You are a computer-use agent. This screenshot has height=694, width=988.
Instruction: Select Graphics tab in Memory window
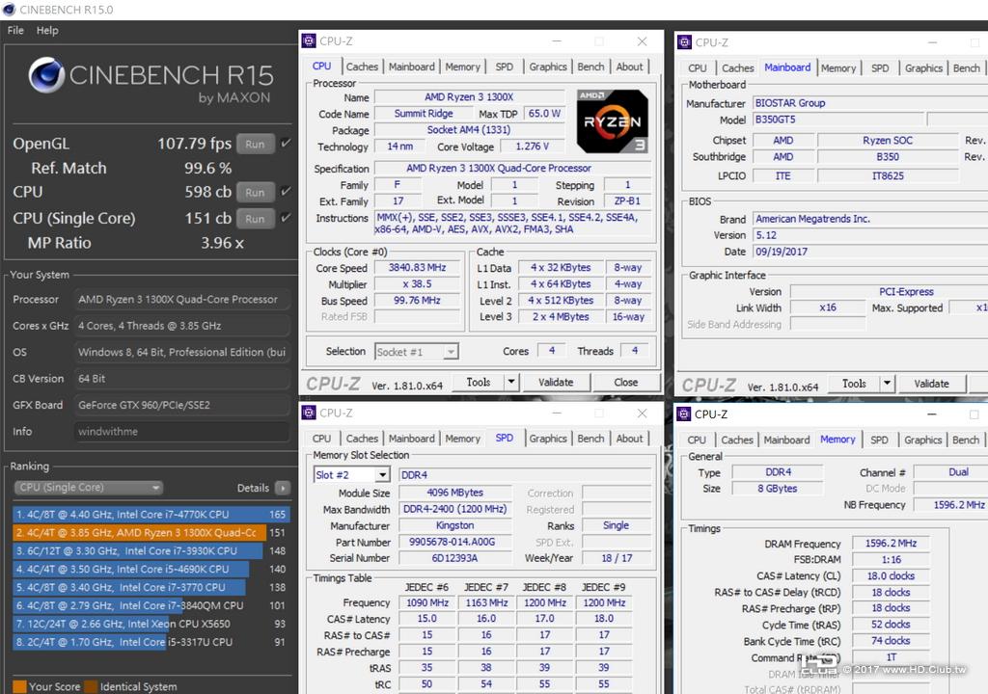[x=922, y=440]
